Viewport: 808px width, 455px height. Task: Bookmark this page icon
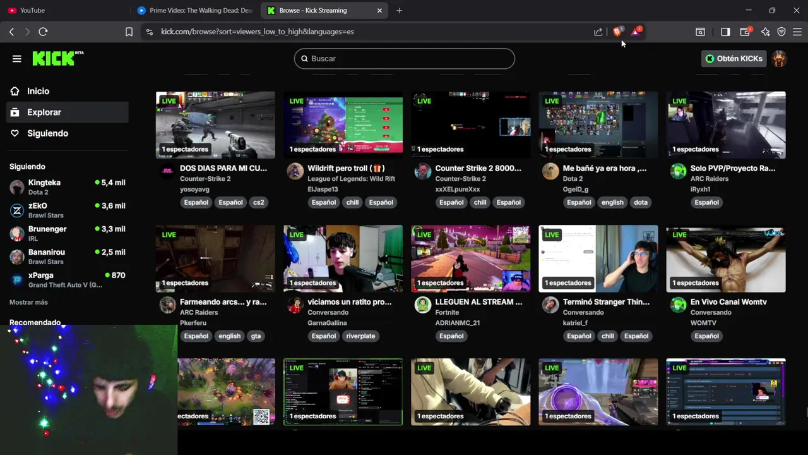[x=129, y=32]
